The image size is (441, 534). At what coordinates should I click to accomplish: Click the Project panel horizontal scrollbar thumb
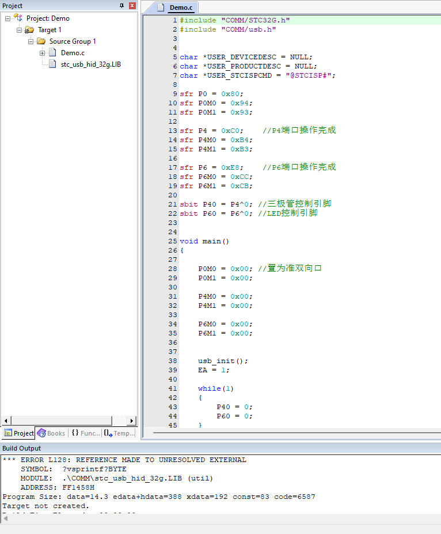[x=62, y=421]
